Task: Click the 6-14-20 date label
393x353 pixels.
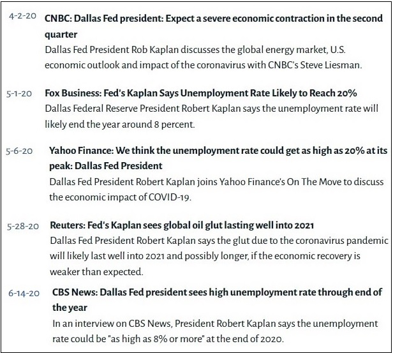Action: (24, 293)
